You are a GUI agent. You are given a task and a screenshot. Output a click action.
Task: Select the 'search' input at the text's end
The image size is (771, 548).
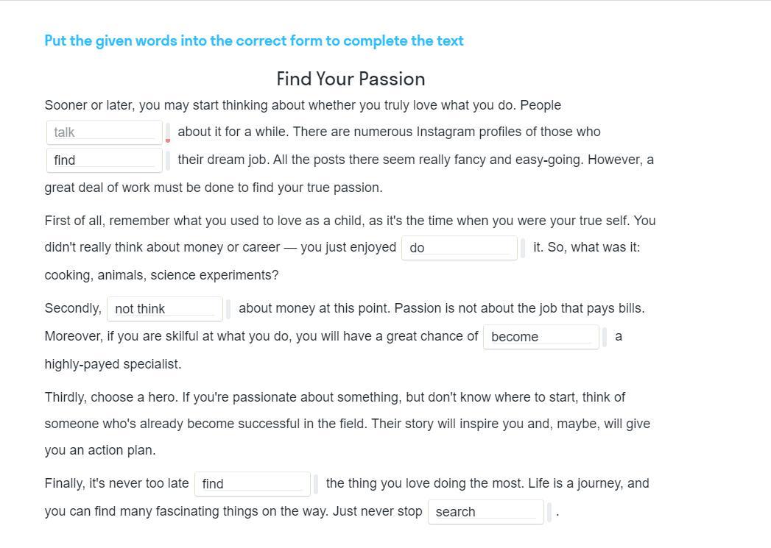point(485,512)
